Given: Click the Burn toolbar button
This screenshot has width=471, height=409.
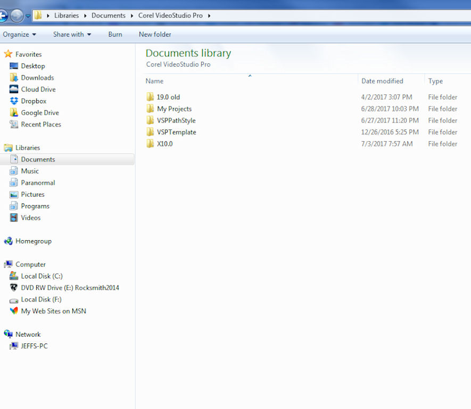Looking at the screenshot, I should coord(115,35).
